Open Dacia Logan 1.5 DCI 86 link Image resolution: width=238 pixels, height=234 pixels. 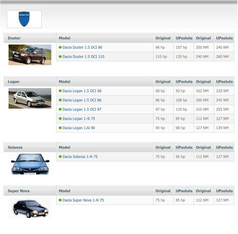click(x=82, y=100)
